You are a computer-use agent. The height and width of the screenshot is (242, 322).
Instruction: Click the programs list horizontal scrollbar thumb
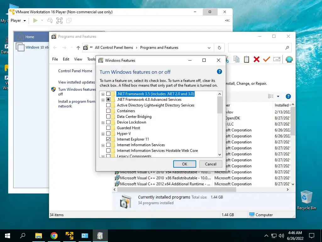coord(177,189)
